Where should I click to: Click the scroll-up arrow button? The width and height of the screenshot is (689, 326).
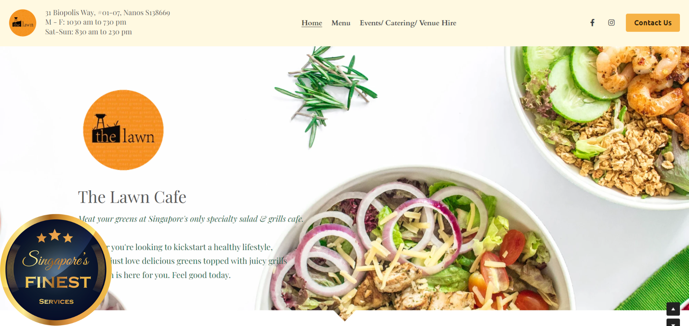pos(673,309)
